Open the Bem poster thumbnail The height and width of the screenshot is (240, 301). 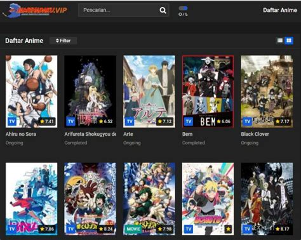click(x=208, y=91)
